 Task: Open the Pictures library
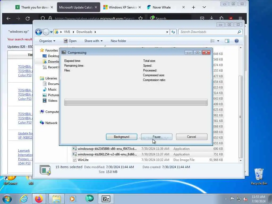click(x=53, y=95)
